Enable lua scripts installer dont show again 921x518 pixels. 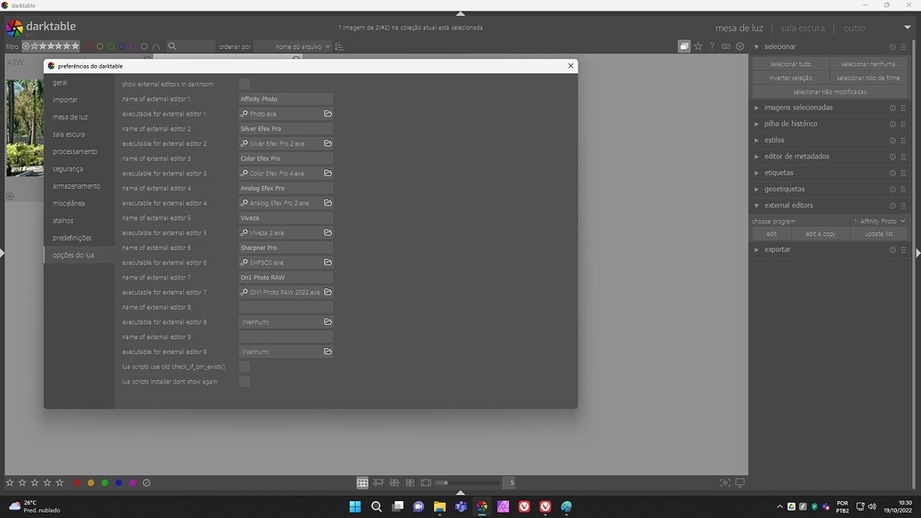[246, 381]
